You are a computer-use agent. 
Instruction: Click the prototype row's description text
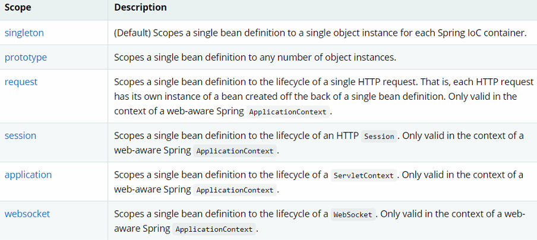[255, 58]
